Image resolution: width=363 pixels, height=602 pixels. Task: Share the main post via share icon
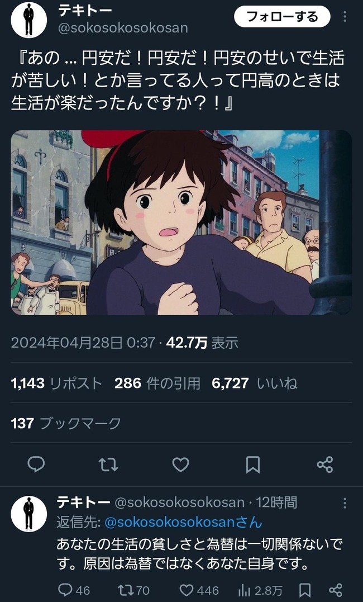pyautogui.click(x=324, y=464)
